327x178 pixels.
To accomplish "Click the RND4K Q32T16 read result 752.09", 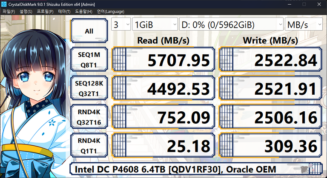I will coord(163,117).
